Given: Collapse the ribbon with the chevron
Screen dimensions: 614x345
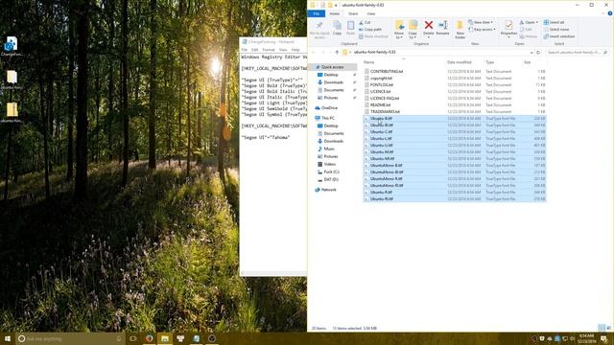Looking at the screenshot, I should [603, 13].
